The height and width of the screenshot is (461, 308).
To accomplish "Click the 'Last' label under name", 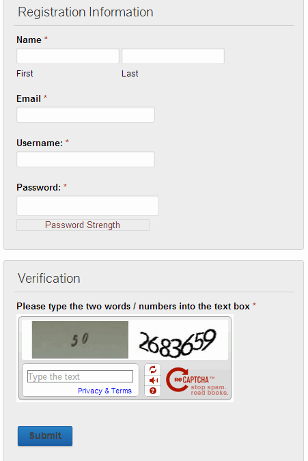I will (x=130, y=74).
